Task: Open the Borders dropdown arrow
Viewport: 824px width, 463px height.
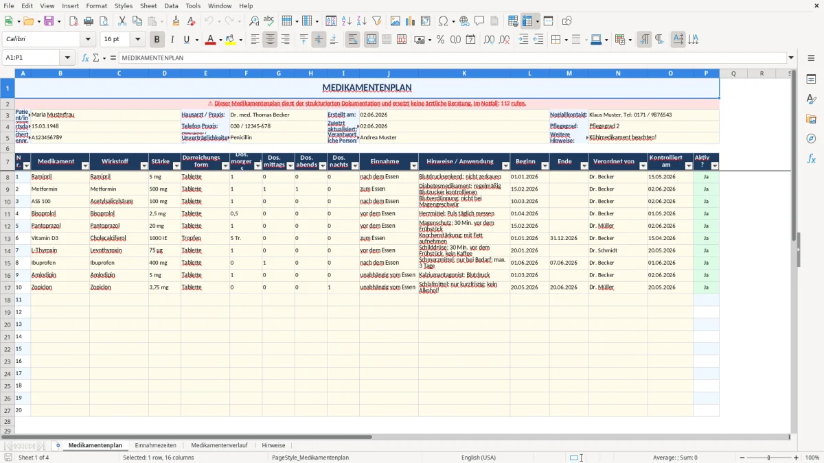Action: tap(565, 40)
